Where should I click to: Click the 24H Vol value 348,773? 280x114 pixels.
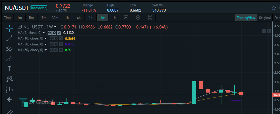point(159,10)
